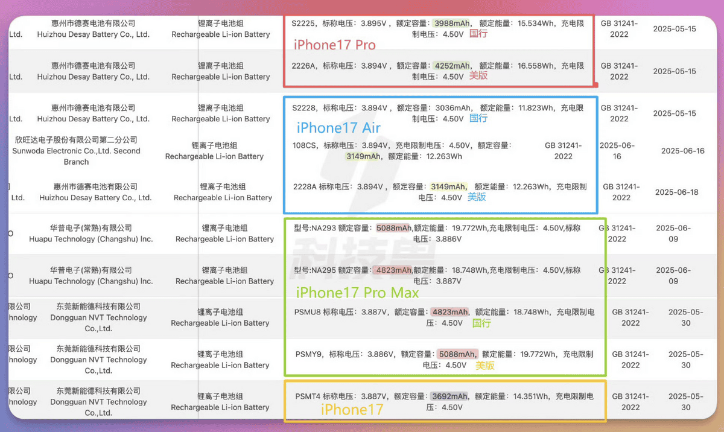Click "Huapu Technology (Changshu) Inc." in NA293 row
Image resolution: width=724 pixels, height=432 pixels.
point(91,240)
